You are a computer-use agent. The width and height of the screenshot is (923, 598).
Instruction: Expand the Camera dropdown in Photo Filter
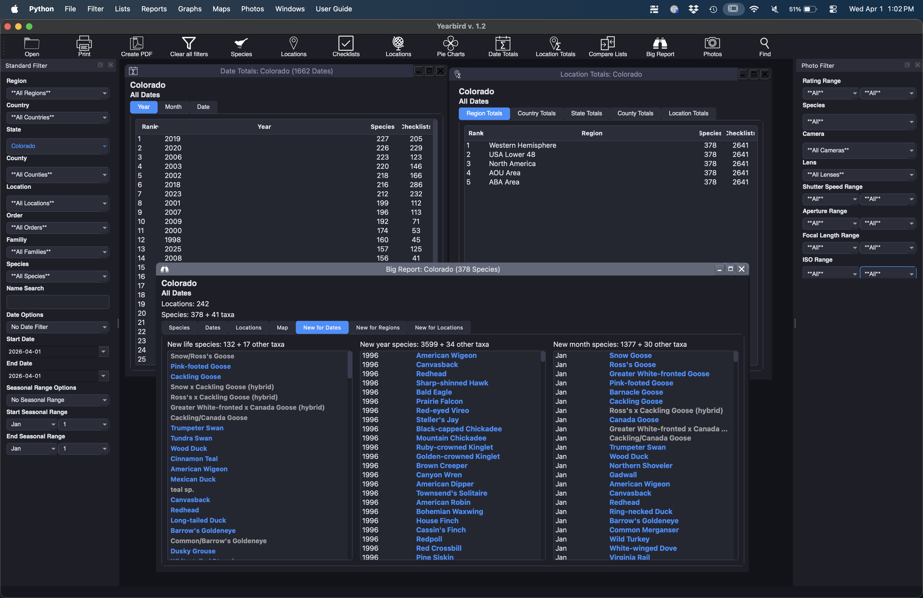859,150
